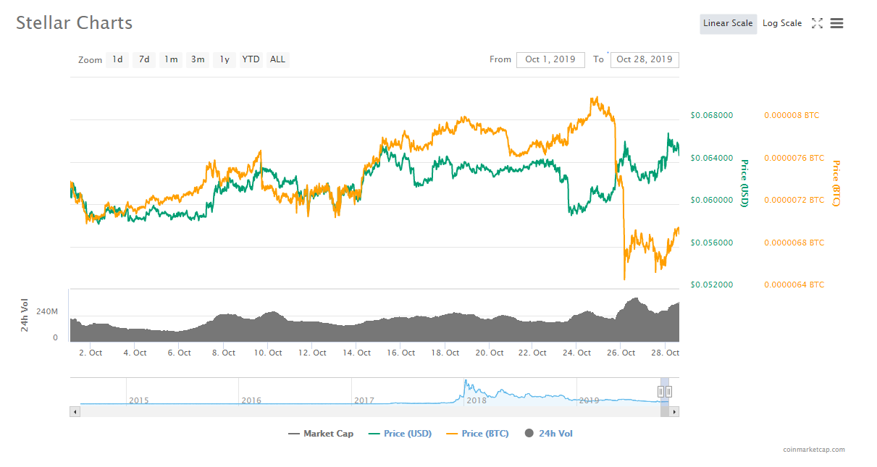Switch to Linear Scale
877x467 pixels.
pos(728,23)
